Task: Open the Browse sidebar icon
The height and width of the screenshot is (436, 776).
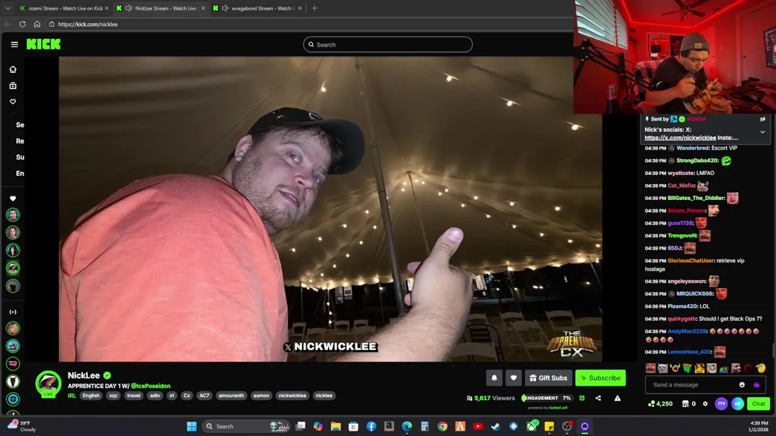Action: [x=13, y=86]
